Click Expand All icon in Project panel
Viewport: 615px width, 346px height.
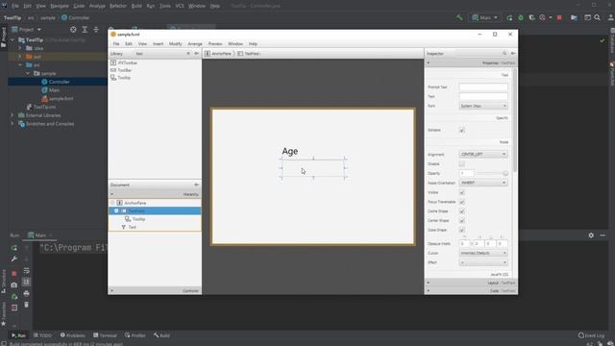[85, 30]
